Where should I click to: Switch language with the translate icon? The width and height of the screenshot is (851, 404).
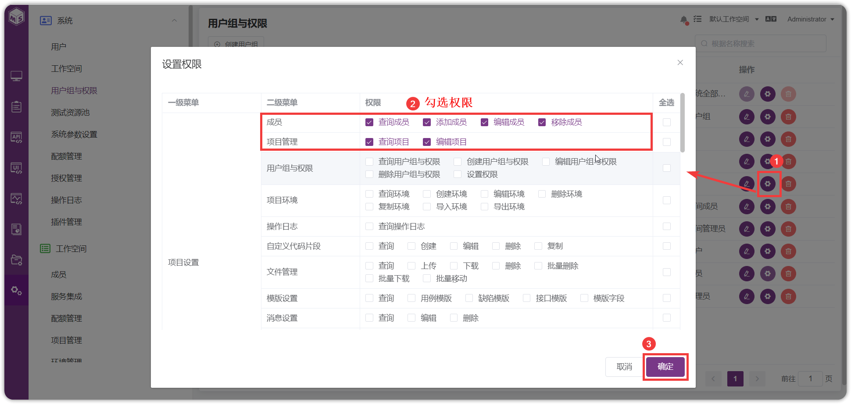click(771, 19)
